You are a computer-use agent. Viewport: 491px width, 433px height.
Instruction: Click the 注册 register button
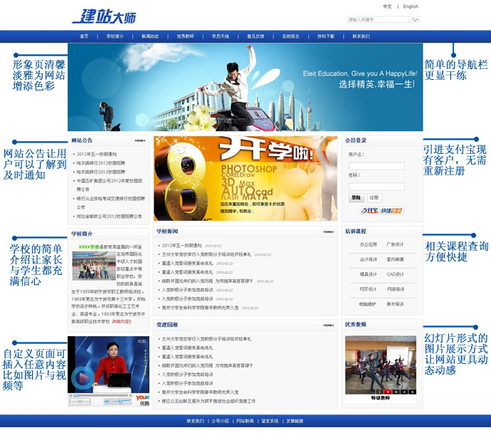374,197
